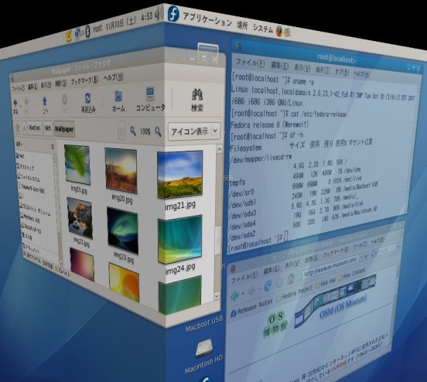Select the img22.jpg thumbnail
The height and width of the screenshot is (382, 427).
[x=80, y=217]
